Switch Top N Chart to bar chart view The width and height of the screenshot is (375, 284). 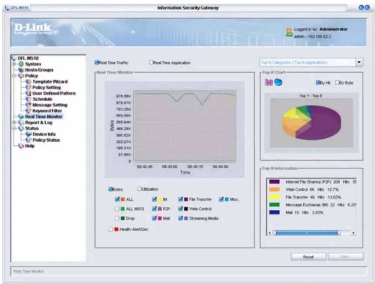(x=269, y=82)
